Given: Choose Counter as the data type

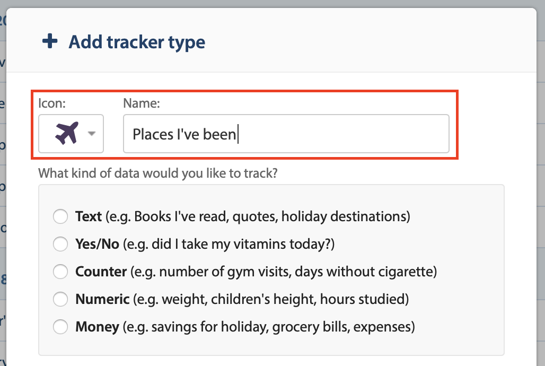Looking at the screenshot, I should [x=60, y=272].
